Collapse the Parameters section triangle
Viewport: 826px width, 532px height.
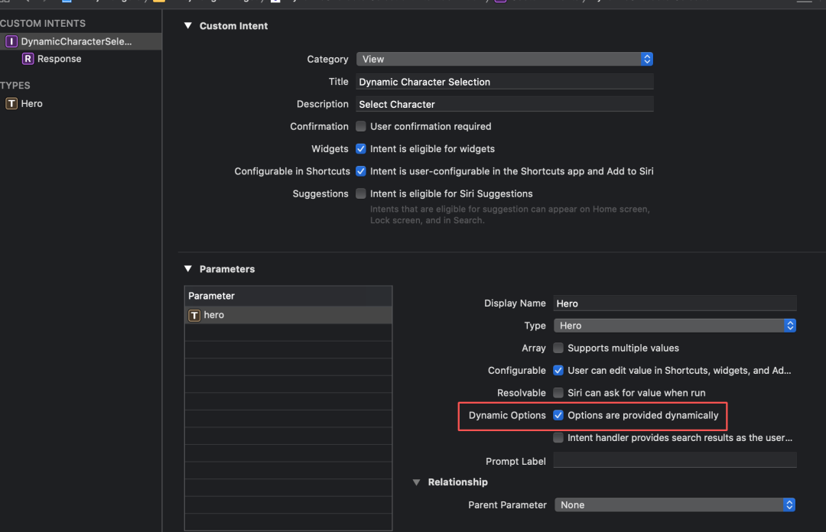click(188, 269)
